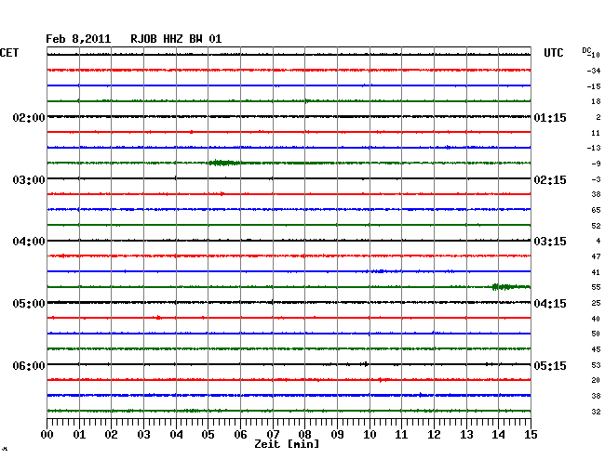Select the UTC time label "04:15"

point(550,304)
